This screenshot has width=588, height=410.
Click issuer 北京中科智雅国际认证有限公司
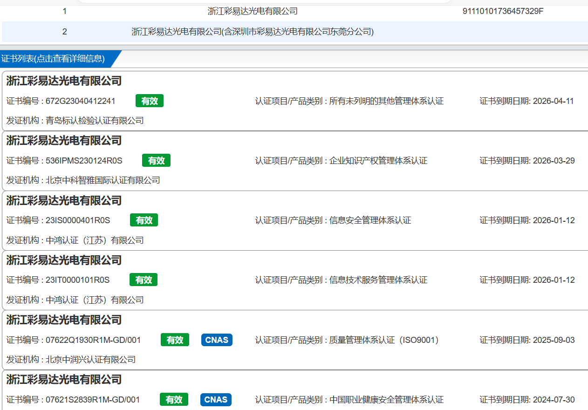click(x=103, y=180)
